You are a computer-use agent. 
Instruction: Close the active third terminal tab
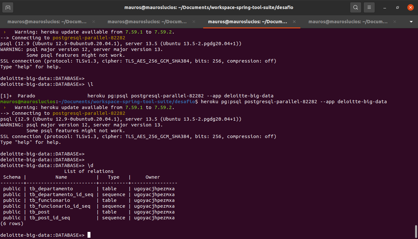tap(294, 22)
